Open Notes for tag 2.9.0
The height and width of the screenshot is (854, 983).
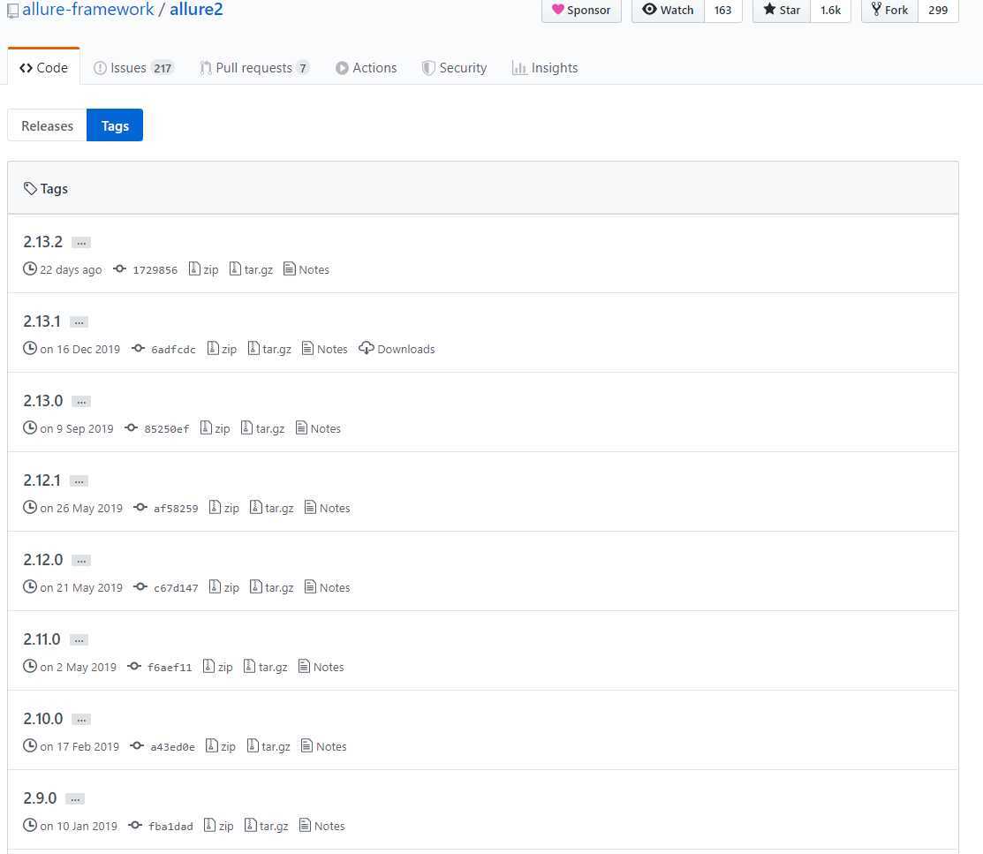pos(322,827)
